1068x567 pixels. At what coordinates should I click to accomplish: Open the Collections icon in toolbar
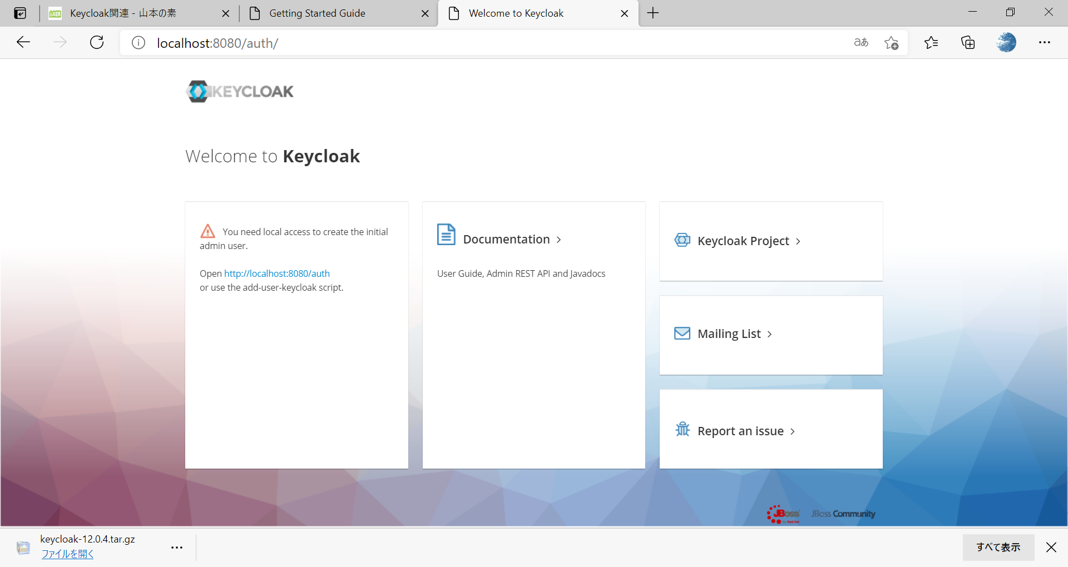click(x=968, y=42)
